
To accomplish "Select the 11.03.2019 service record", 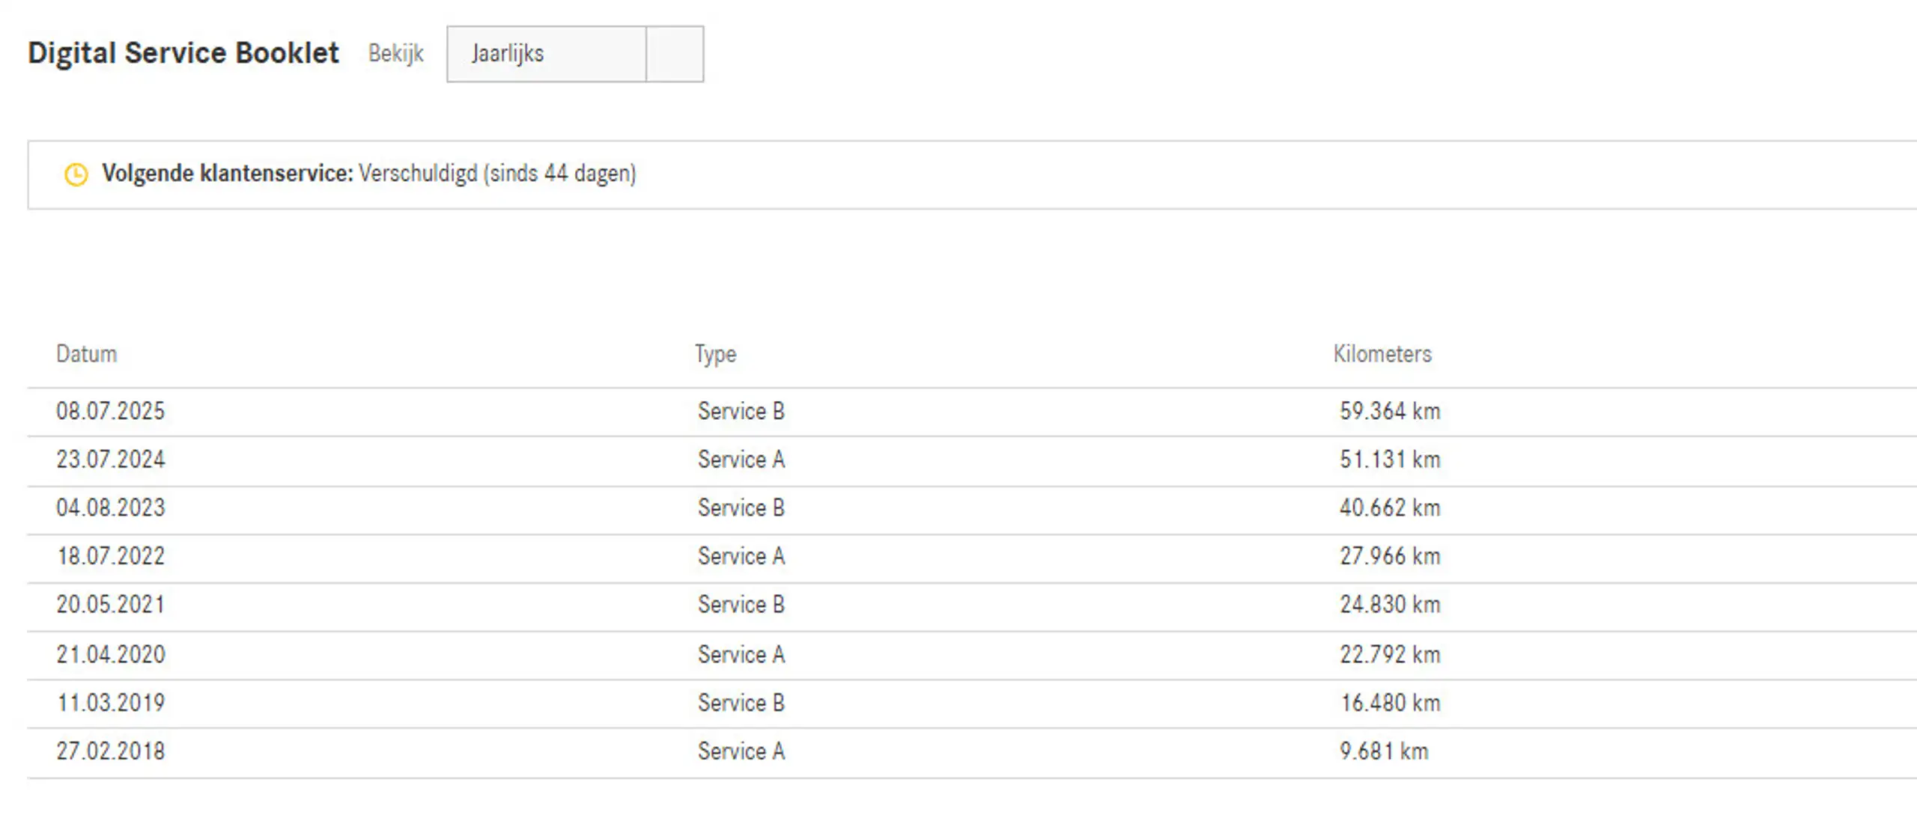I will point(972,704).
